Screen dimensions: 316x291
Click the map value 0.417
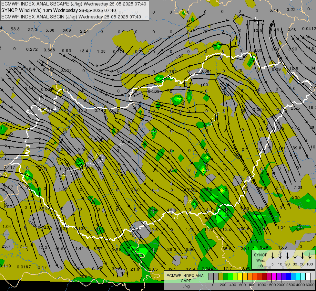pos(9,167)
